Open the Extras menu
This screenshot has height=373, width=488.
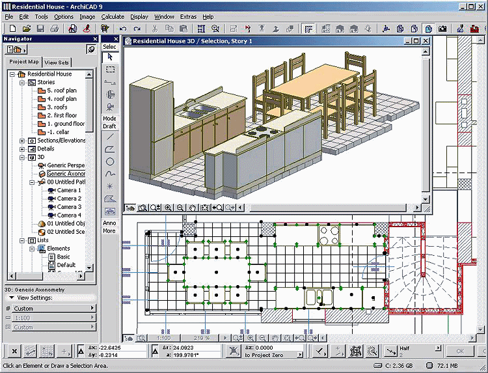pos(188,17)
